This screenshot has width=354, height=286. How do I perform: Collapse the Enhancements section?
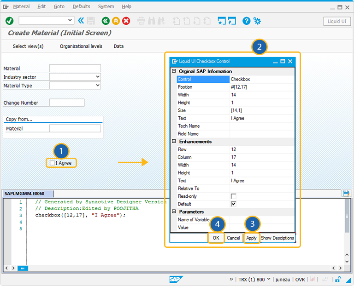(174, 141)
